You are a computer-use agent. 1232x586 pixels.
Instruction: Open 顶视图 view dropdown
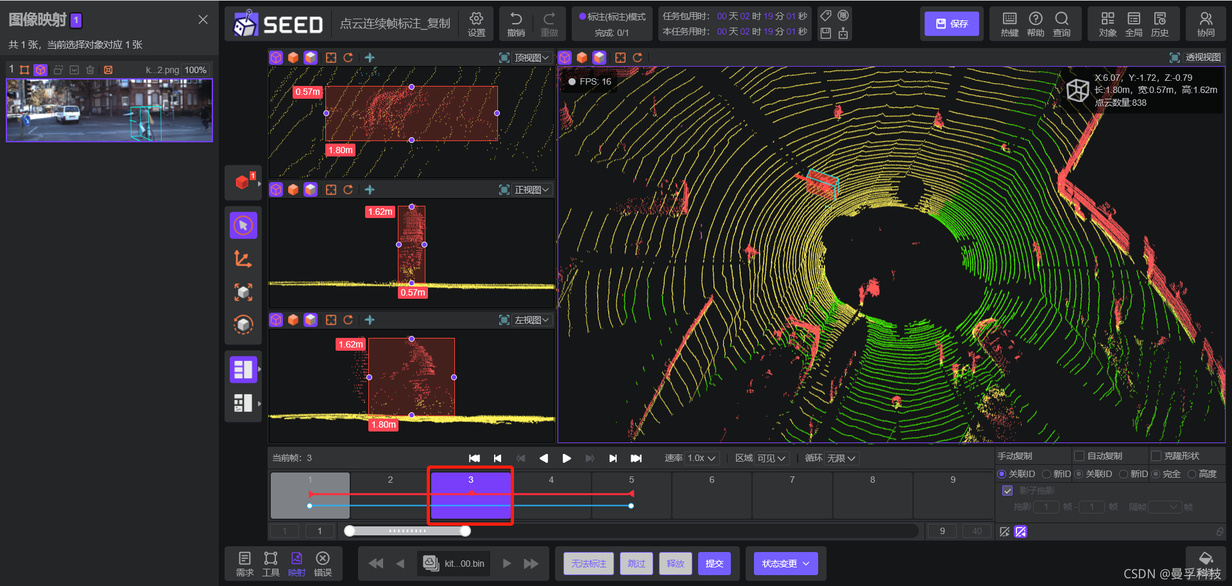(x=532, y=58)
